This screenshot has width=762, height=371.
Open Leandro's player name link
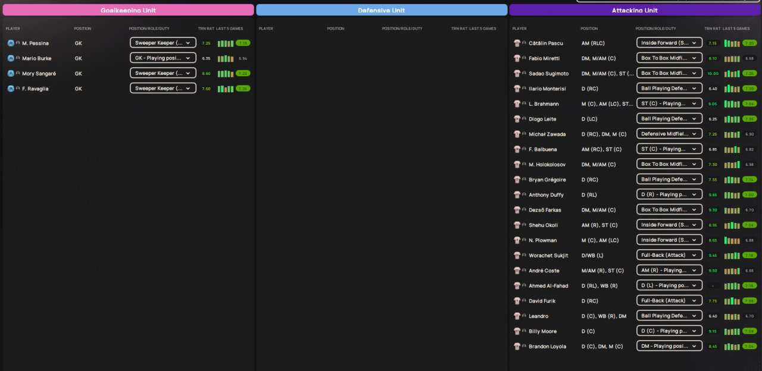click(x=538, y=316)
